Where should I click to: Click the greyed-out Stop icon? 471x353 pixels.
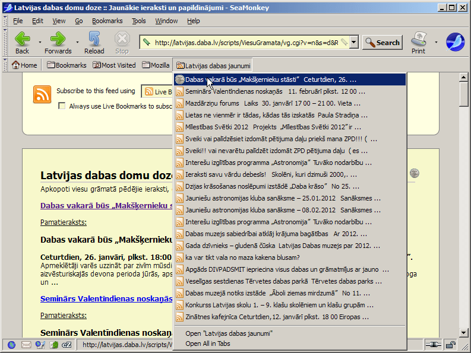(x=122, y=39)
